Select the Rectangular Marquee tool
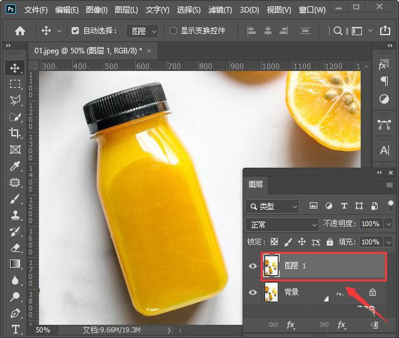The width and height of the screenshot is (399, 338). [x=14, y=84]
